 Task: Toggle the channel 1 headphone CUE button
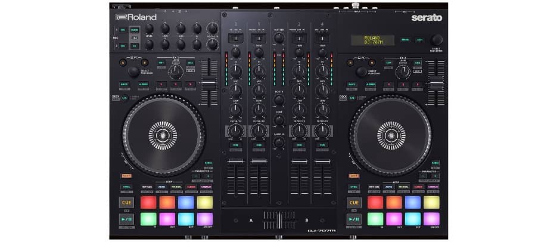click(x=259, y=145)
